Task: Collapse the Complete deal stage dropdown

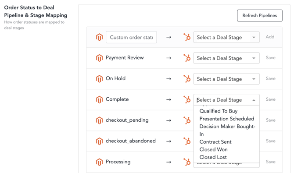Action: pyautogui.click(x=226, y=99)
